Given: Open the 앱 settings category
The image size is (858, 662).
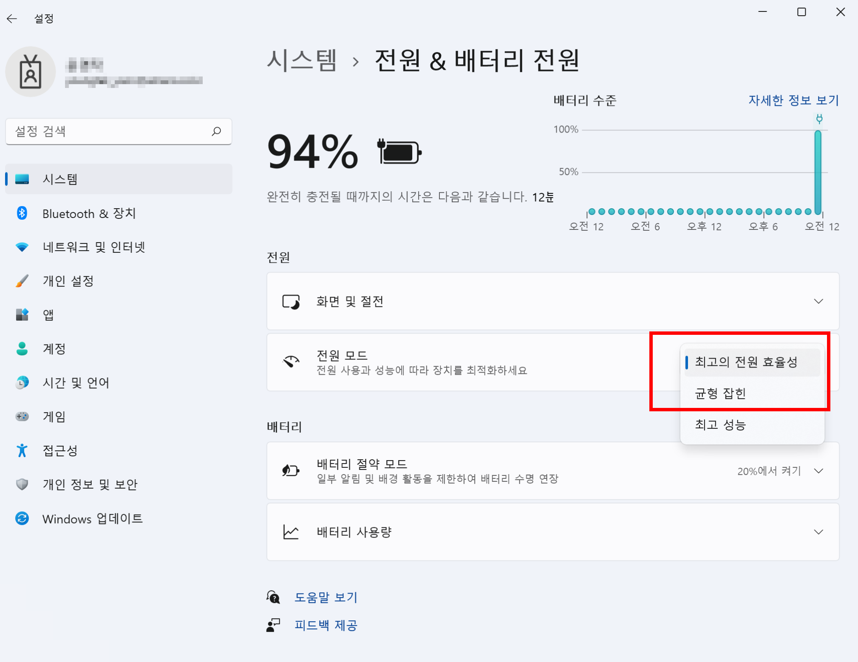Looking at the screenshot, I should click(x=48, y=315).
